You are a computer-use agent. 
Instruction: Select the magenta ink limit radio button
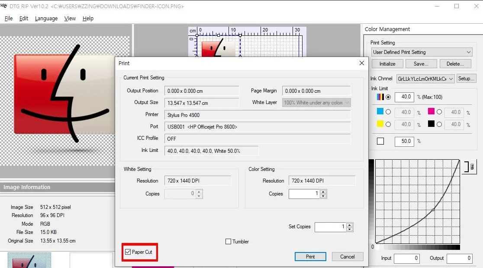(439, 112)
